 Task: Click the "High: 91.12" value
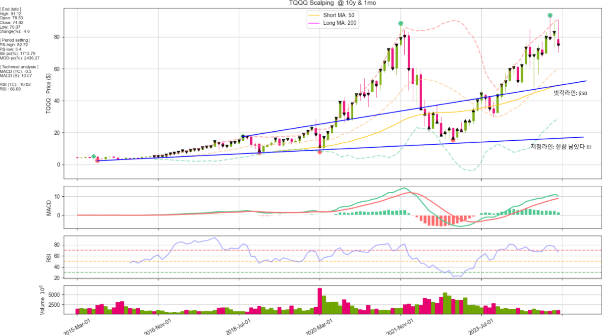point(11,14)
